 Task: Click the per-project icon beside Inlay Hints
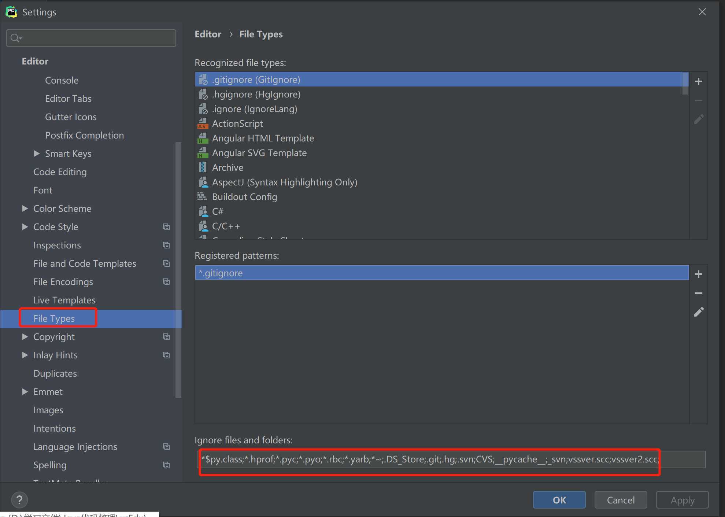tap(166, 355)
